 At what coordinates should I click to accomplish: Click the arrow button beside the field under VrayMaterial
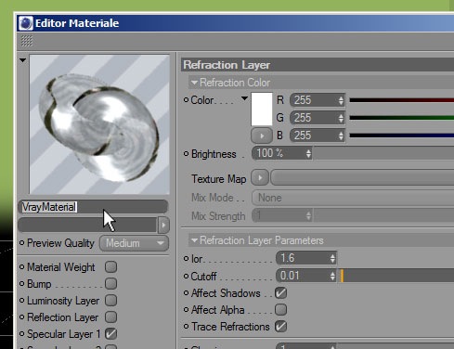pos(163,225)
